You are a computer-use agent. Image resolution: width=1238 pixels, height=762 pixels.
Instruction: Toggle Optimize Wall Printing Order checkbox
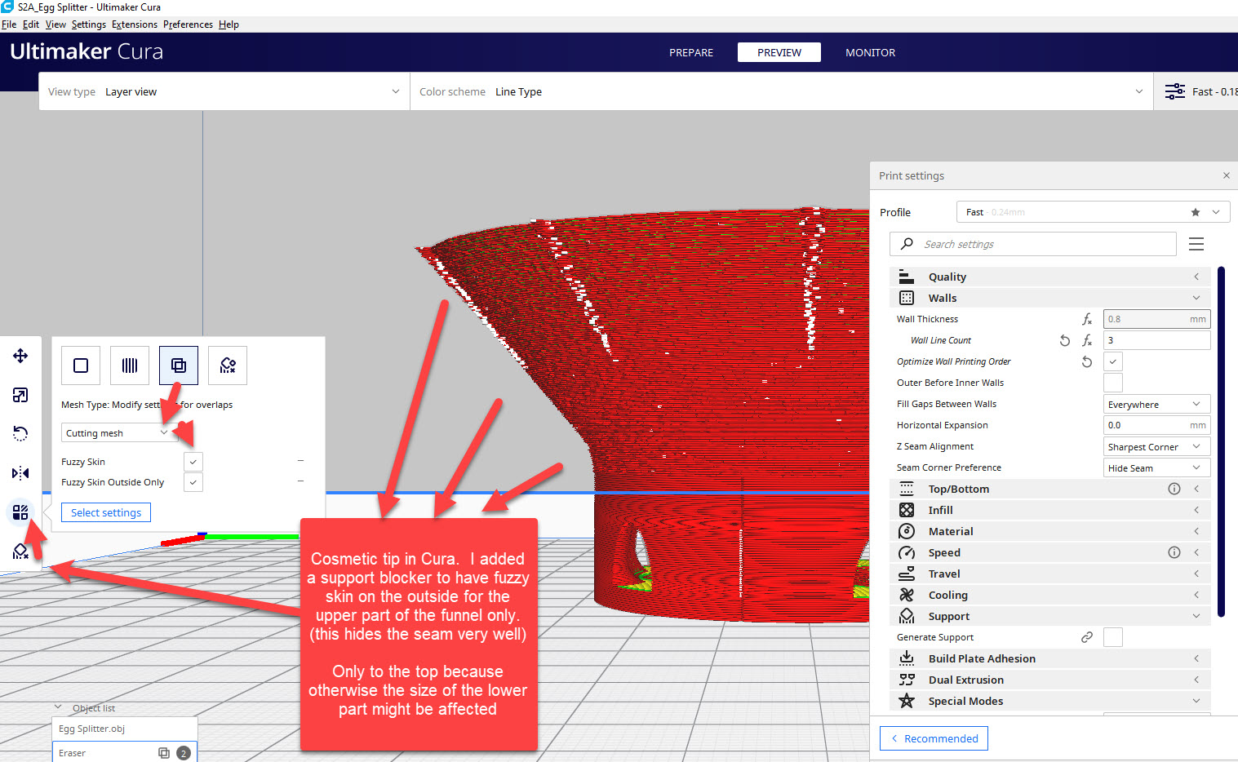[x=1113, y=361]
